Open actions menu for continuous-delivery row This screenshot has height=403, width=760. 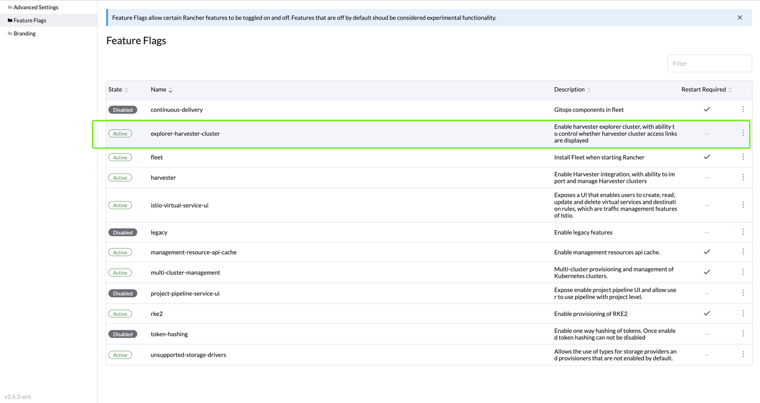tap(743, 109)
